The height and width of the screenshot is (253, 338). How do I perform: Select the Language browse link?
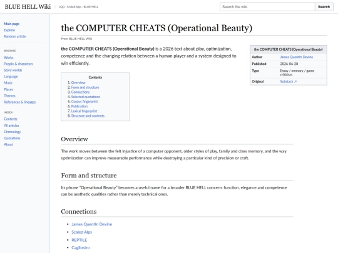coord(11,77)
